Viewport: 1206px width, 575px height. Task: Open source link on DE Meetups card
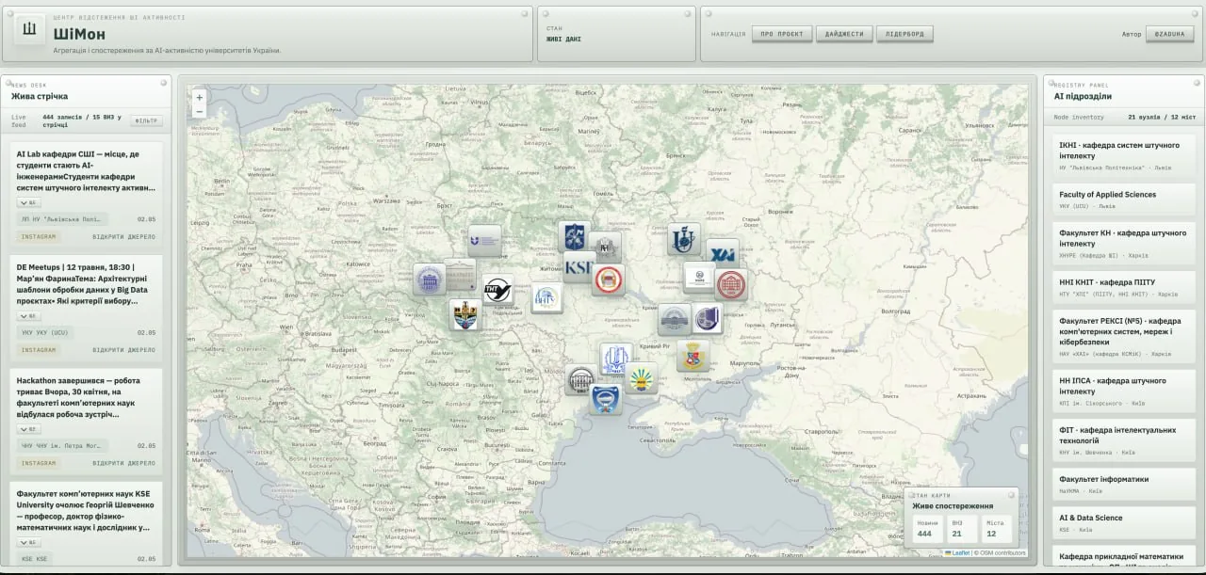coord(123,350)
